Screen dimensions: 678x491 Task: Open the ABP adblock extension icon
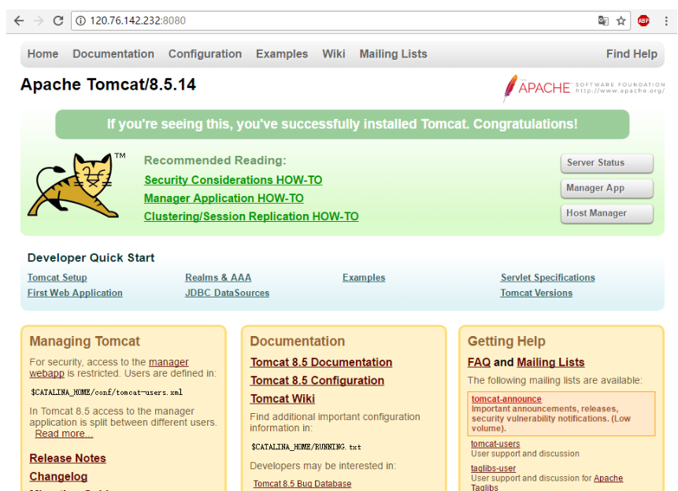(x=643, y=20)
